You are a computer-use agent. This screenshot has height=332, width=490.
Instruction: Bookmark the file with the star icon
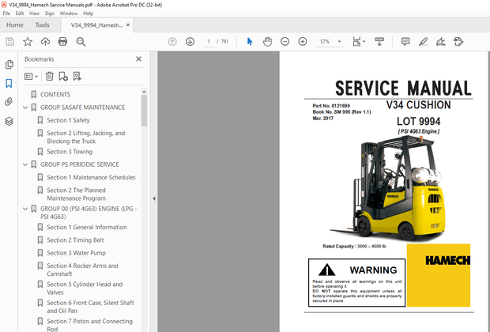pos(28,42)
